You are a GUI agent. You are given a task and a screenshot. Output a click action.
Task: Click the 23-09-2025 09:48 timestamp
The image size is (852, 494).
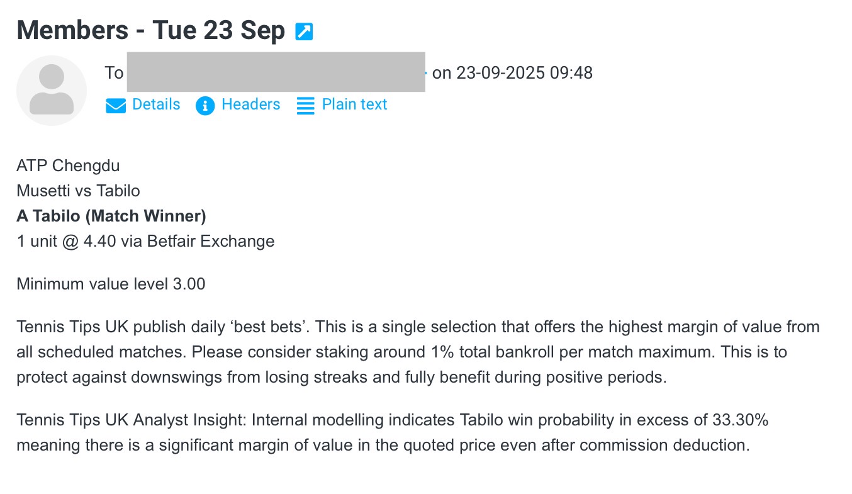click(x=524, y=73)
